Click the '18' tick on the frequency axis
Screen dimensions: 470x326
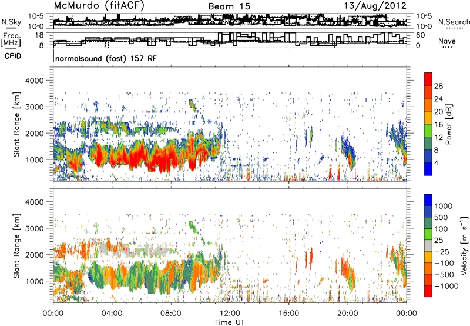(x=39, y=35)
